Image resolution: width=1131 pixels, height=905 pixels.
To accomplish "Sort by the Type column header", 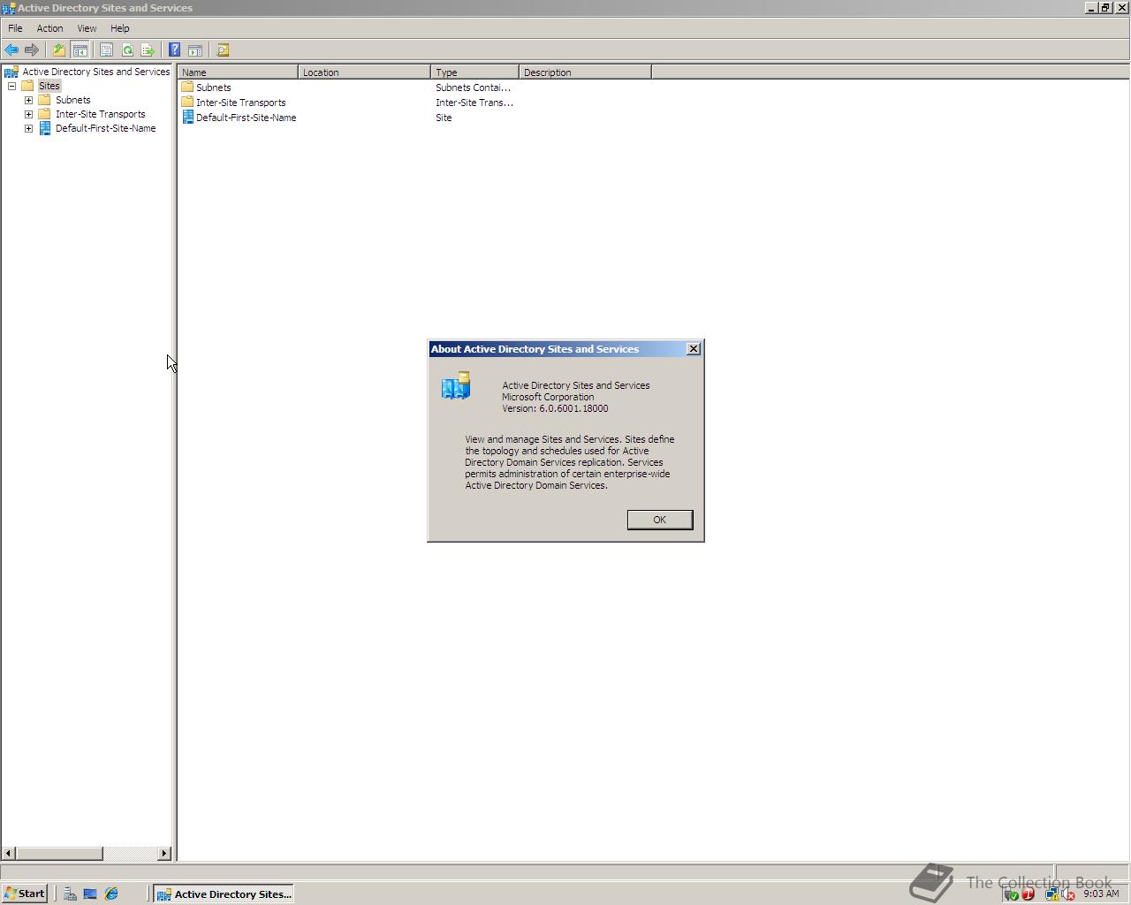I will [474, 72].
